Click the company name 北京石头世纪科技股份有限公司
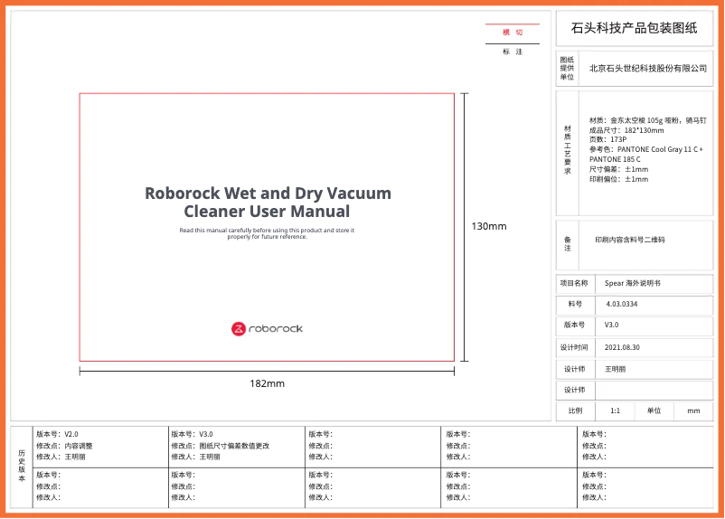Viewport: 725px width, 519px height. tap(647, 68)
